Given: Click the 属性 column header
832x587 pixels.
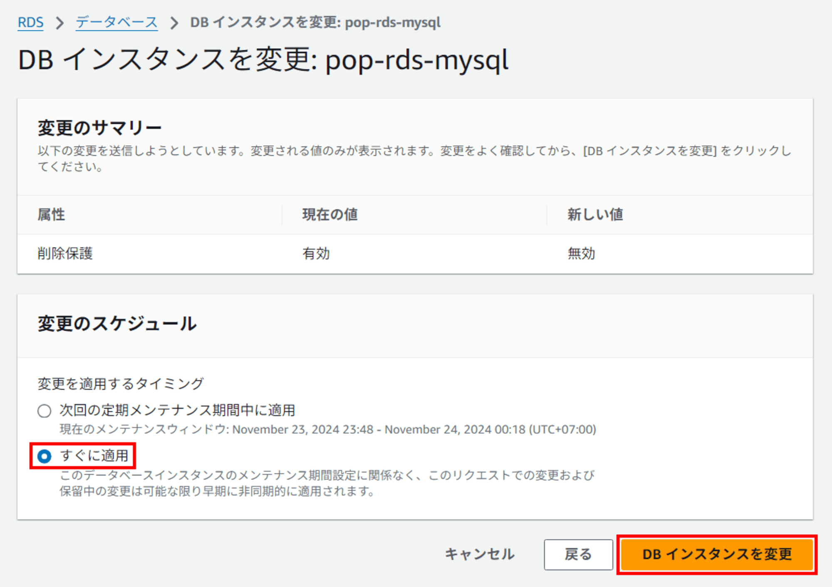Looking at the screenshot, I should coord(51,215).
